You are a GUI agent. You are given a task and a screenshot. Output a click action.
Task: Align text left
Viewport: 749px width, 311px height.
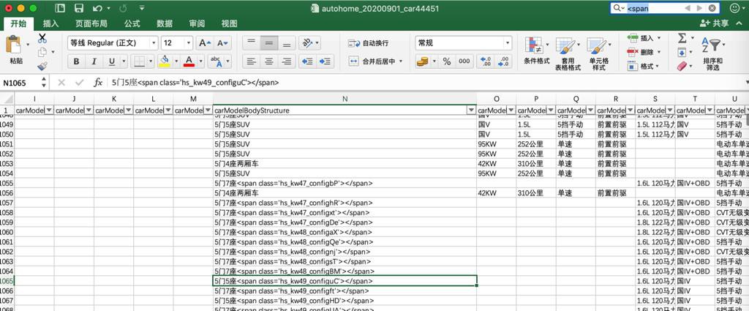(x=252, y=61)
